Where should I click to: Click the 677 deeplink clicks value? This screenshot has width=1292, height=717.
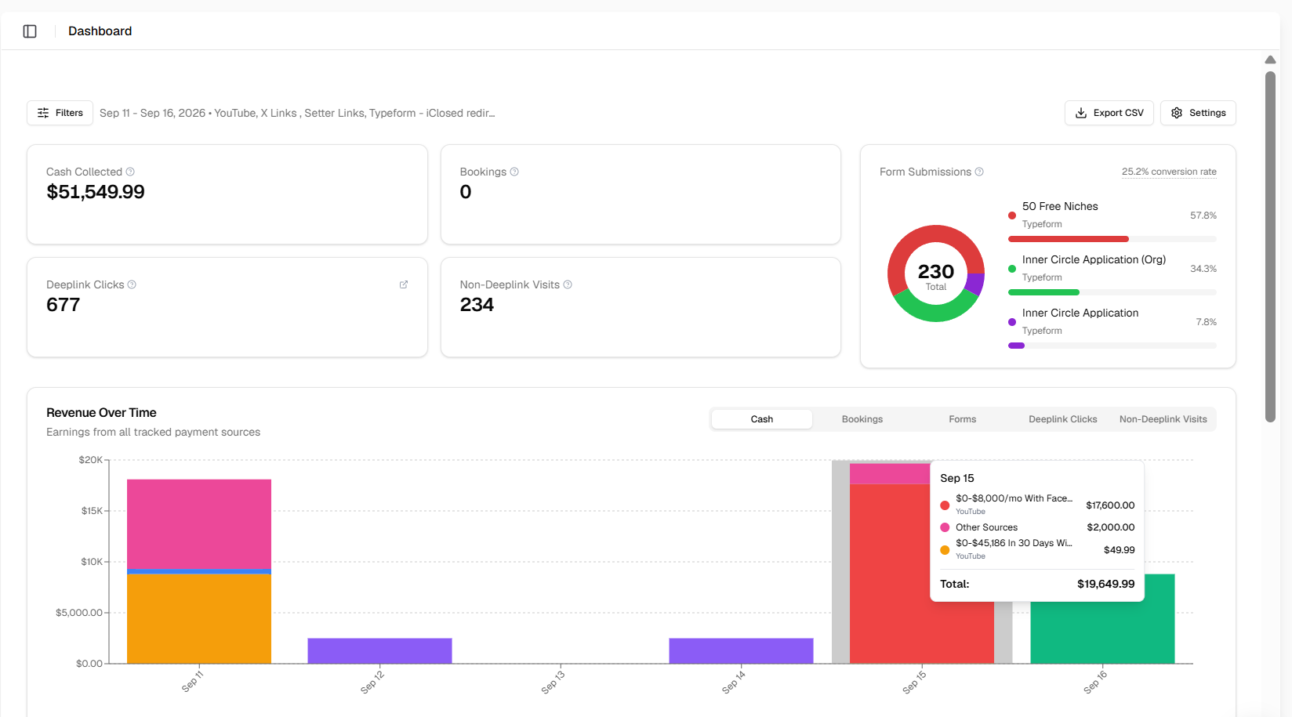click(x=64, y=305)
